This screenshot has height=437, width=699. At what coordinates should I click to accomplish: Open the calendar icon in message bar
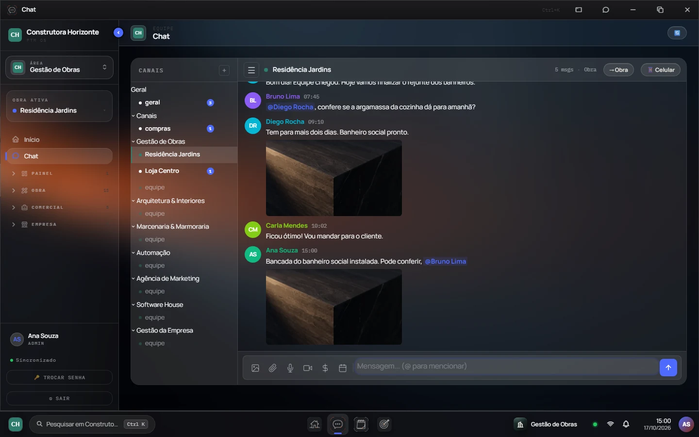click(x=343, y=368)
